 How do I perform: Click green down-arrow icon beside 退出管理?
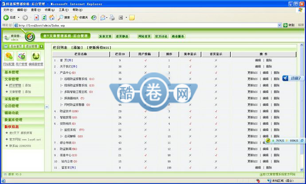pos(41,46)
